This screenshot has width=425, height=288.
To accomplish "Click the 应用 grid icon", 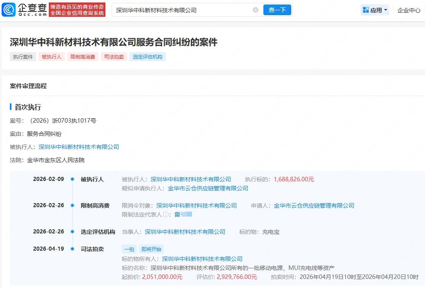I will [x=366, y=10].
